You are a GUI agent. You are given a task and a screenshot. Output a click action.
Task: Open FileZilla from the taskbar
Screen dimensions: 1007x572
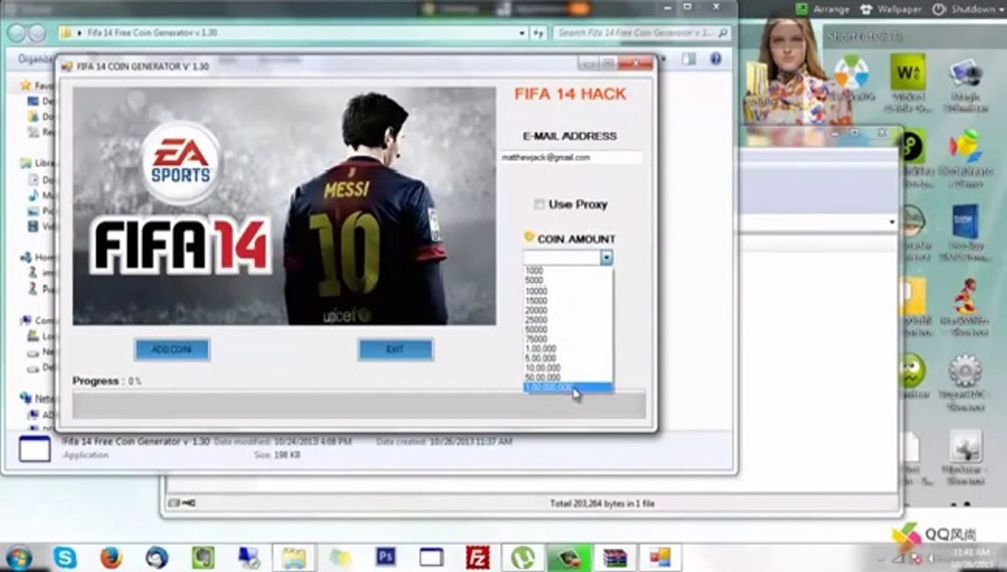(x=477, y=557)
